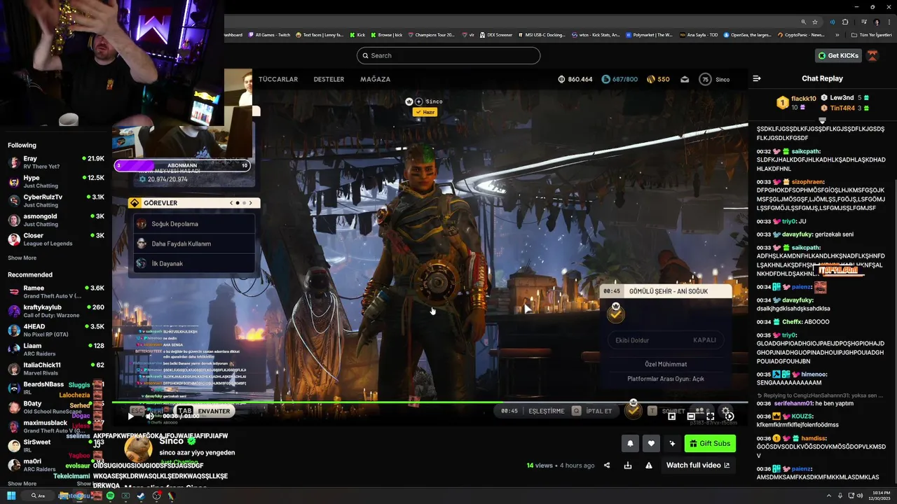The height and width of the screenshot is (504, 897).
Task: Mute the clip using the speaker icon
Action: click(149, 416)
